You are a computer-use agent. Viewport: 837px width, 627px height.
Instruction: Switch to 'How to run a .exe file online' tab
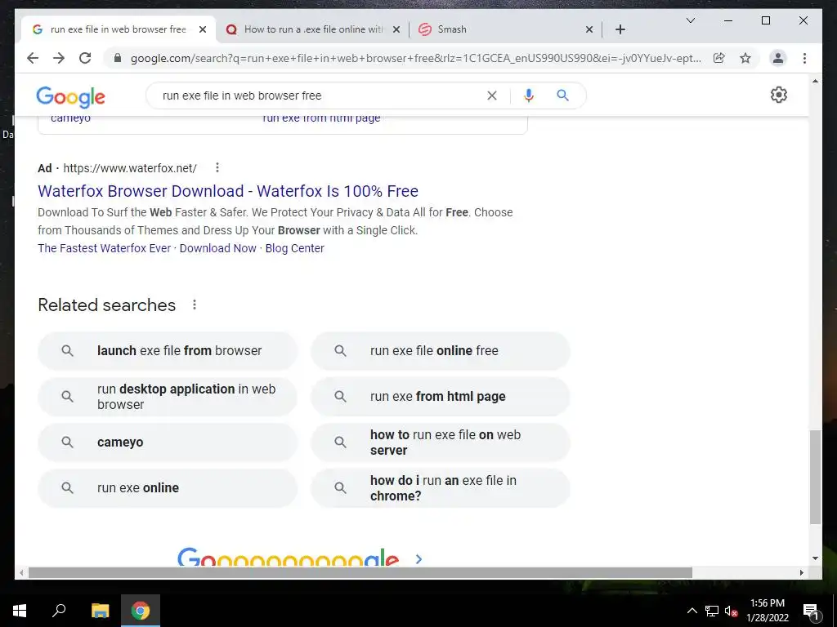click(312, 29)
